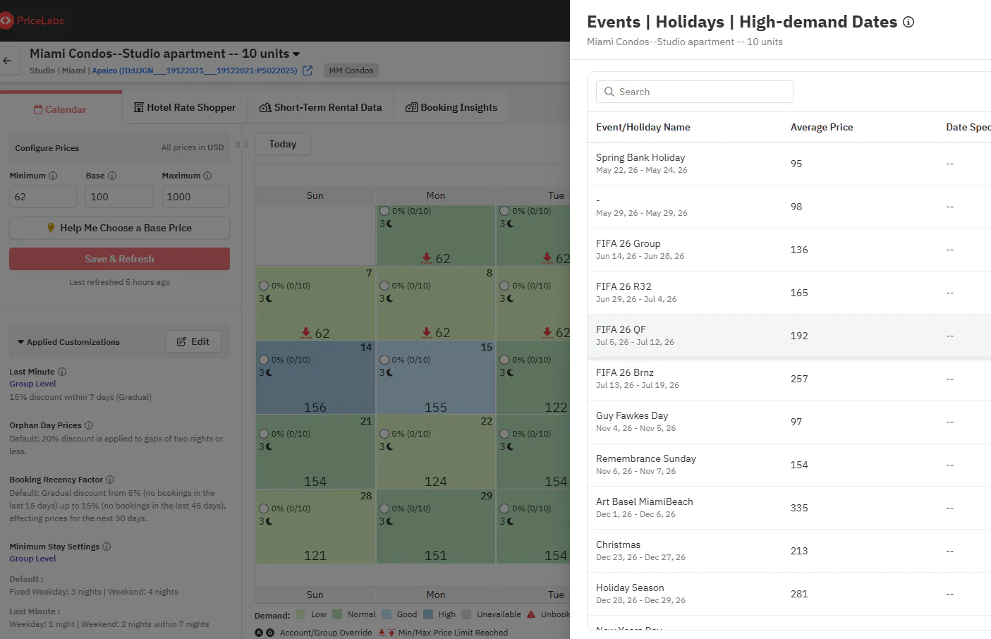
Task: Click the moon min-stay icon on day 14
Action: tap(269, 372)
